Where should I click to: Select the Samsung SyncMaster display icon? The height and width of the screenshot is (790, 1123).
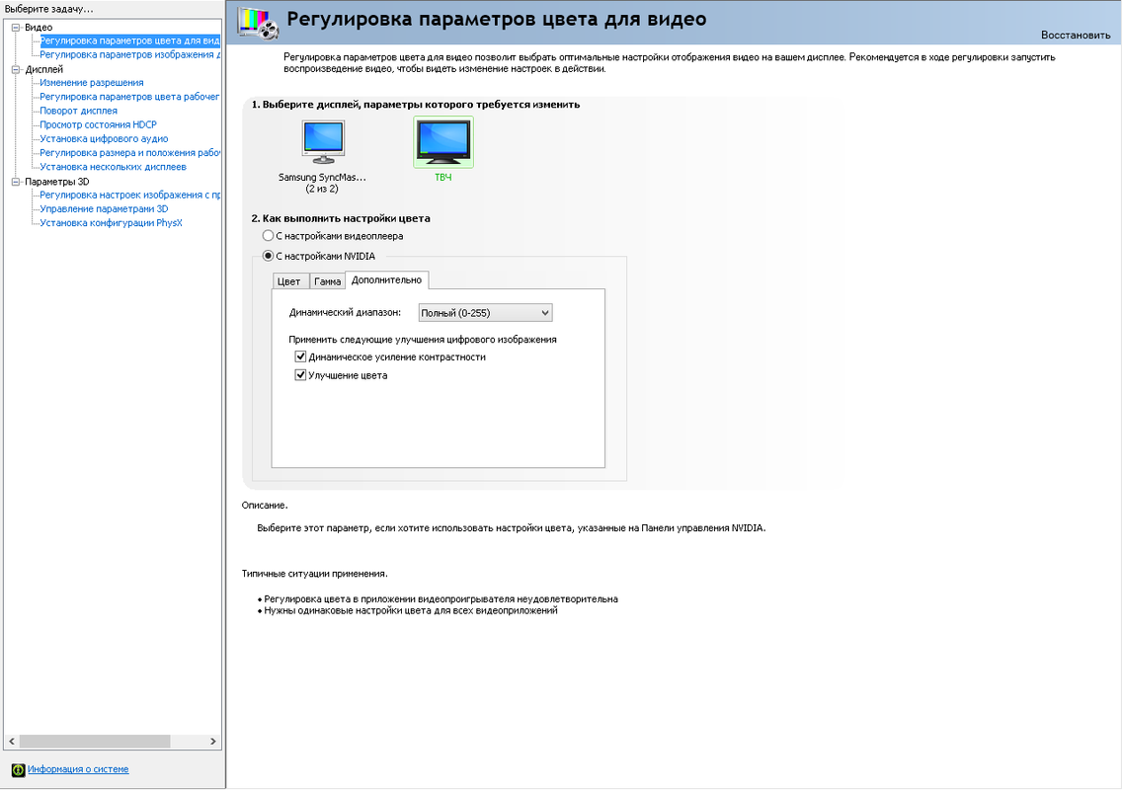click(323, 142)
